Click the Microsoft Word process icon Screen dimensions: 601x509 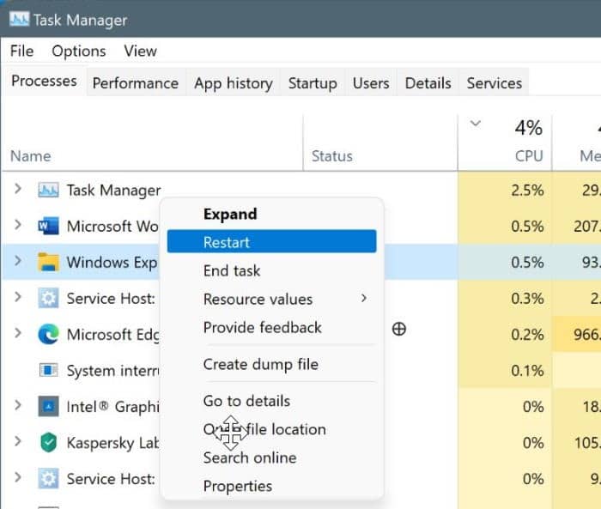[48, 227]
